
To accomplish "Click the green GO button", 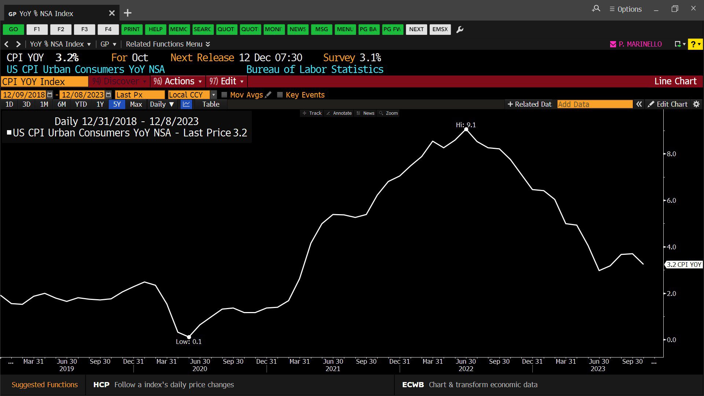I will pos(14,29).
